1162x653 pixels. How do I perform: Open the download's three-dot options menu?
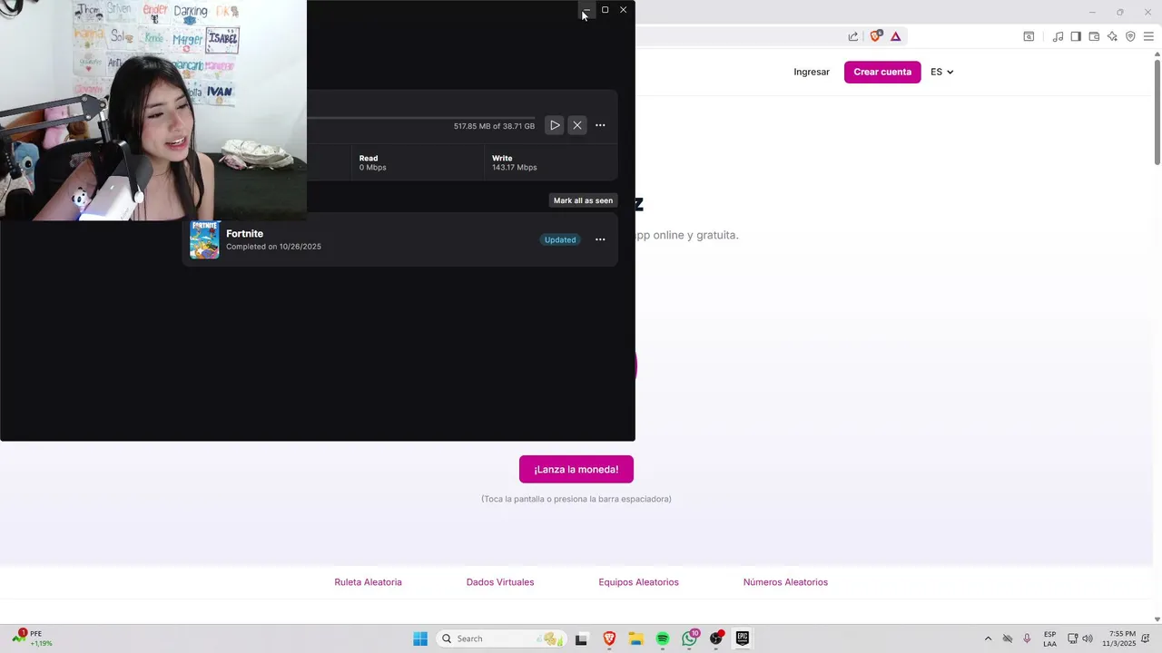600,125
